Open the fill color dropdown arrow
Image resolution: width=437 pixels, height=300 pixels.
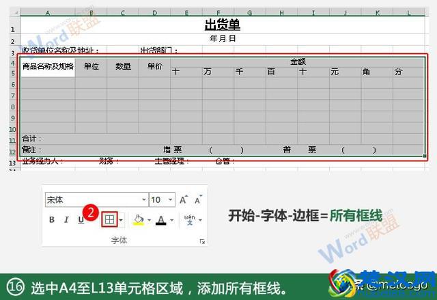coord(149,220)
